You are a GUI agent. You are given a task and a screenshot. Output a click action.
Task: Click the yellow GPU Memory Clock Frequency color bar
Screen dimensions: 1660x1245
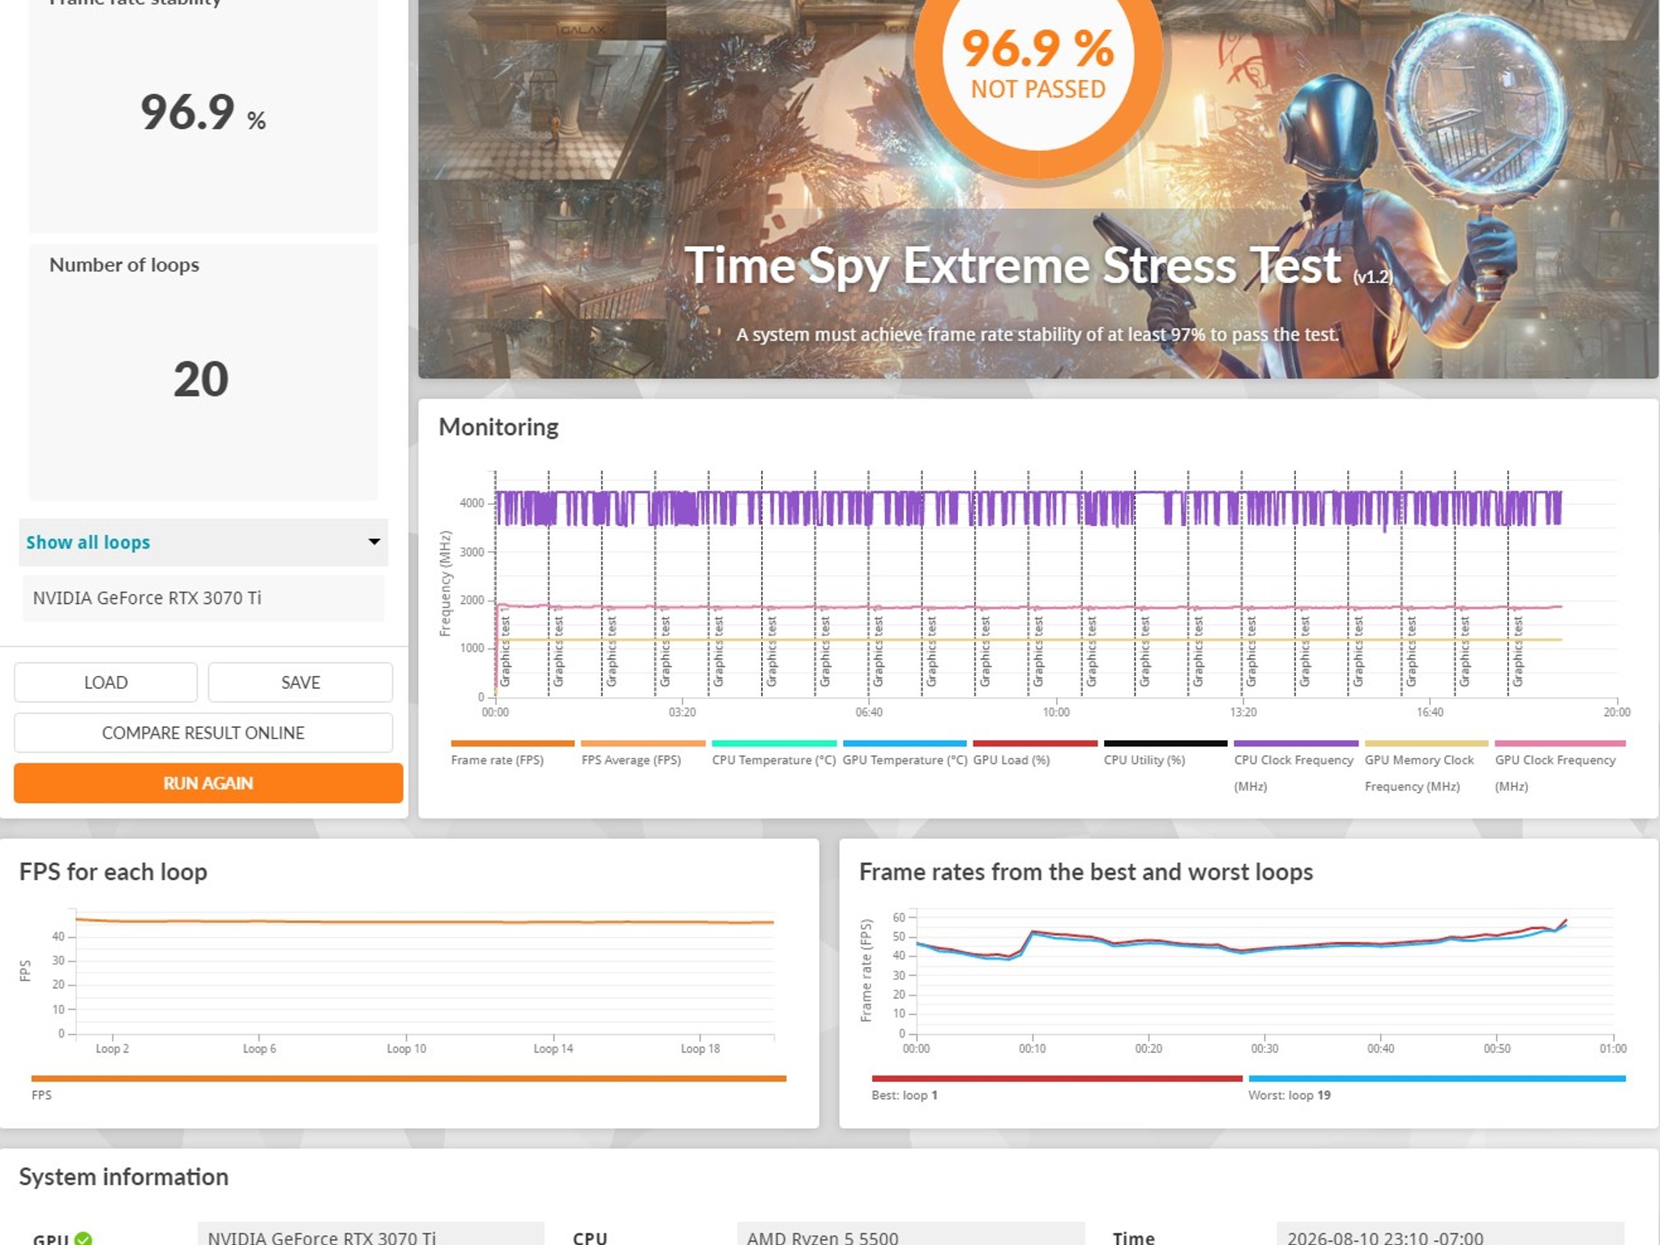(x=1427, y=743)
